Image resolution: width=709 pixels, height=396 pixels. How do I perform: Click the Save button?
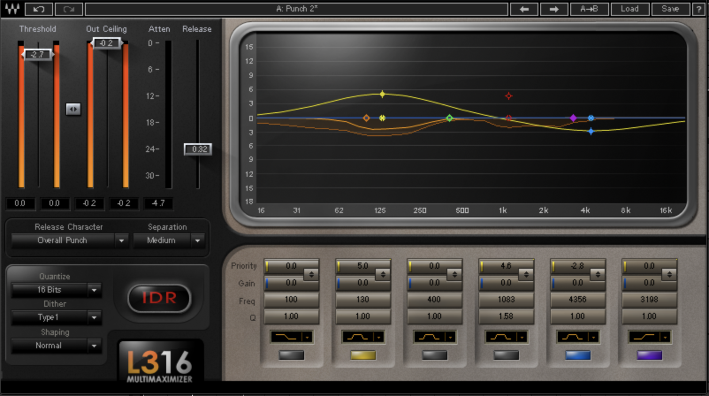(670, 9)
